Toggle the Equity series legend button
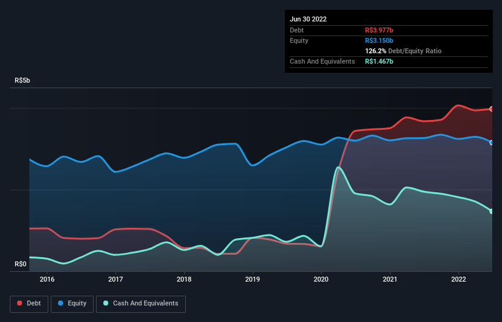 click(x=72, y=304)
